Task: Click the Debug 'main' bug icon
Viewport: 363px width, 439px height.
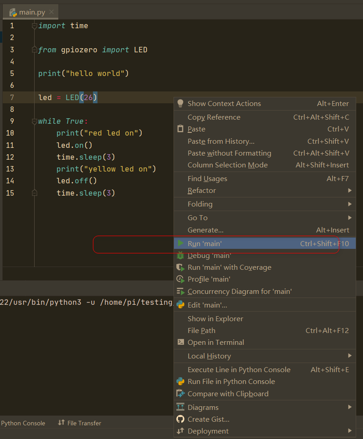Action: point(181,255)
